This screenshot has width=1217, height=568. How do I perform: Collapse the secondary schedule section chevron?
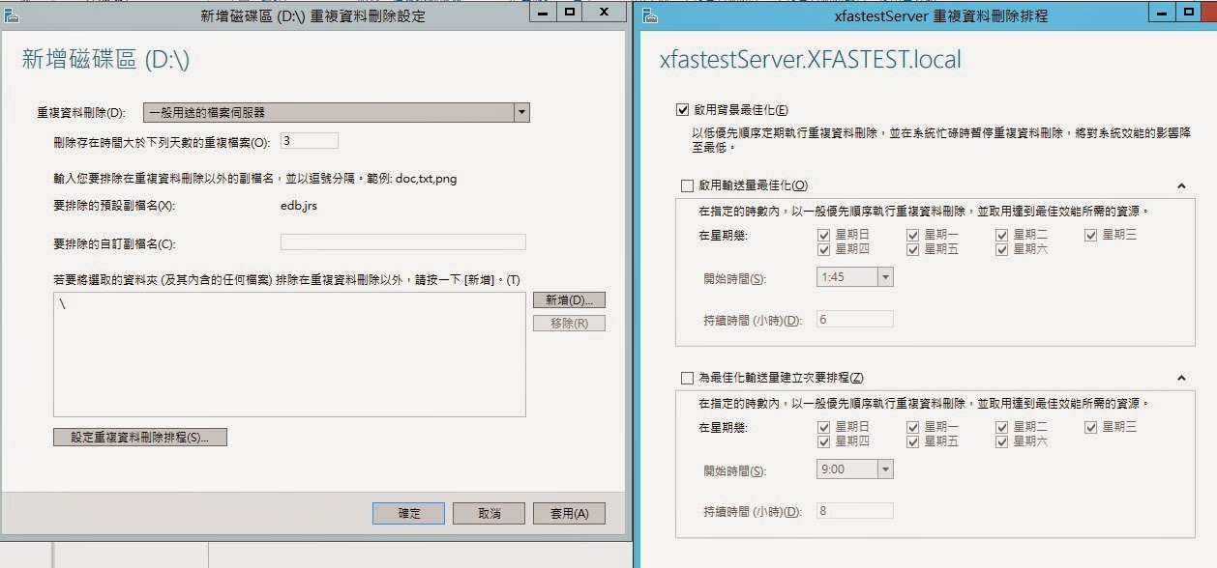(1181, 378)
